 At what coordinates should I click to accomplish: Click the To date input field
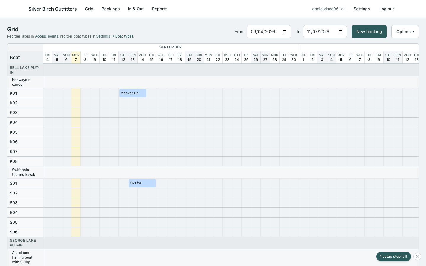coord(325,32)
